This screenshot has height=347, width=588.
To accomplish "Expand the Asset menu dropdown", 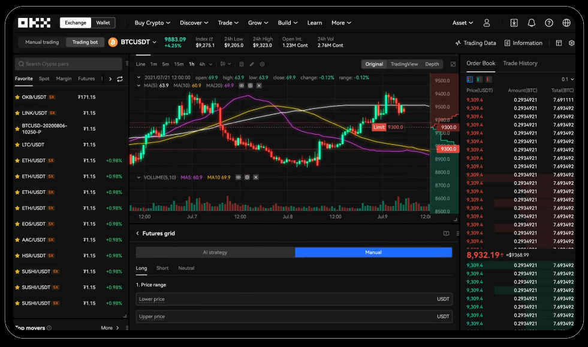I will [x=462, y=22].
